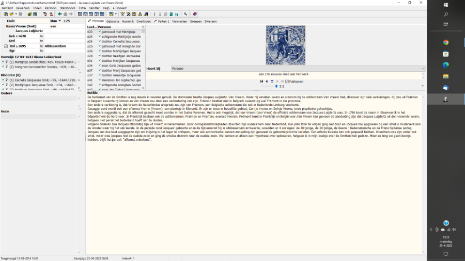Open the Man gender dropdown

pyautogui.click(x=60, y=21)
